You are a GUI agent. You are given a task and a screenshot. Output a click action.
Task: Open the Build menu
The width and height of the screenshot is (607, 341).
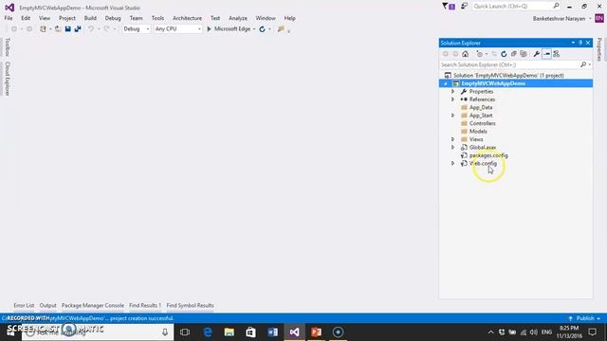(90, 18)
